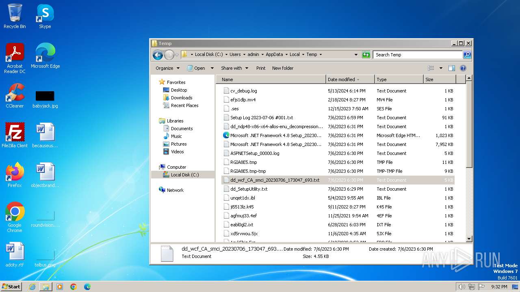Open Explorer Help icon

[463, 68]
